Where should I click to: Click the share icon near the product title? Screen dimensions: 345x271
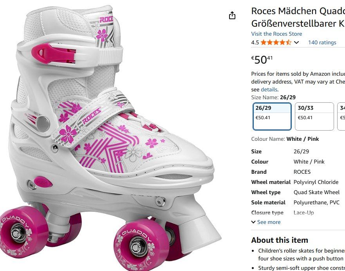point(232,15)
